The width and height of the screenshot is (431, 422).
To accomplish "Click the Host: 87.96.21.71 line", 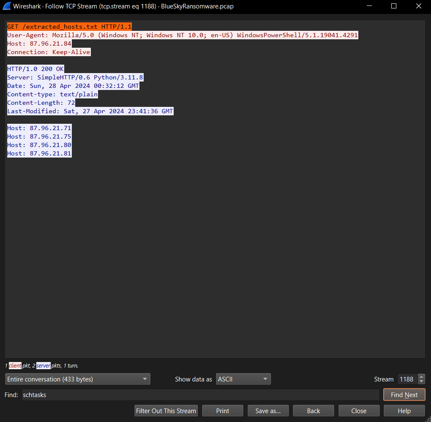I will coord(39,128).
